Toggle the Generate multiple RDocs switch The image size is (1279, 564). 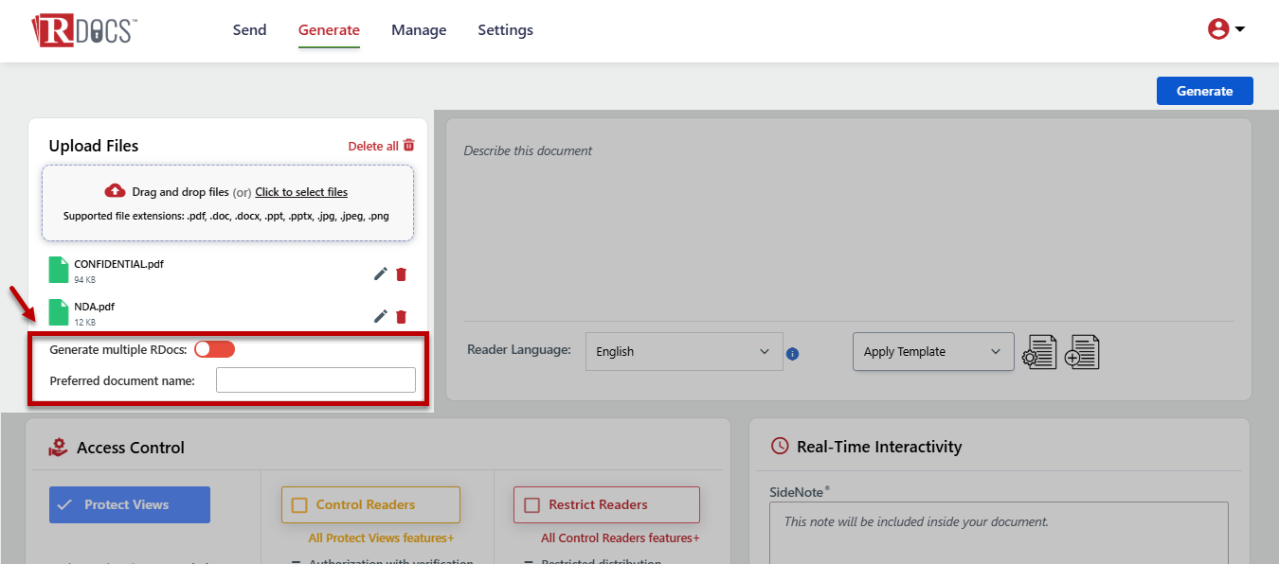point(214,349)
